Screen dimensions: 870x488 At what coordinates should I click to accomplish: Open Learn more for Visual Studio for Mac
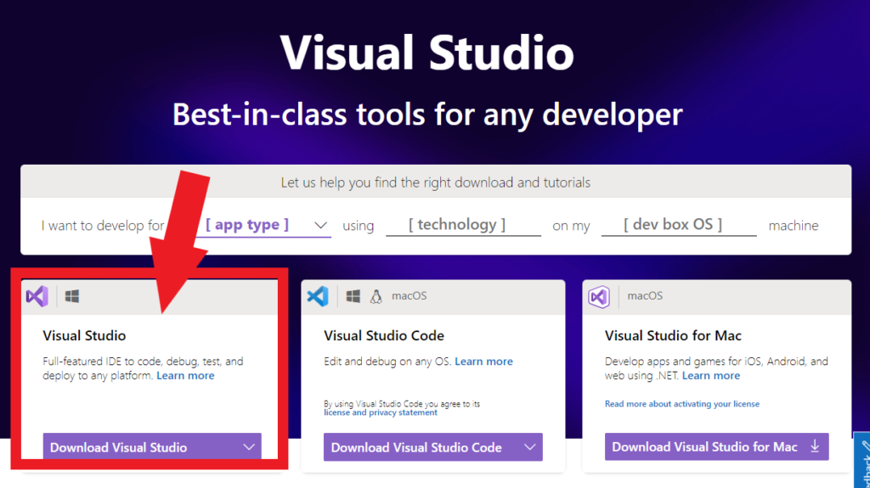click(x=710, y=376)
